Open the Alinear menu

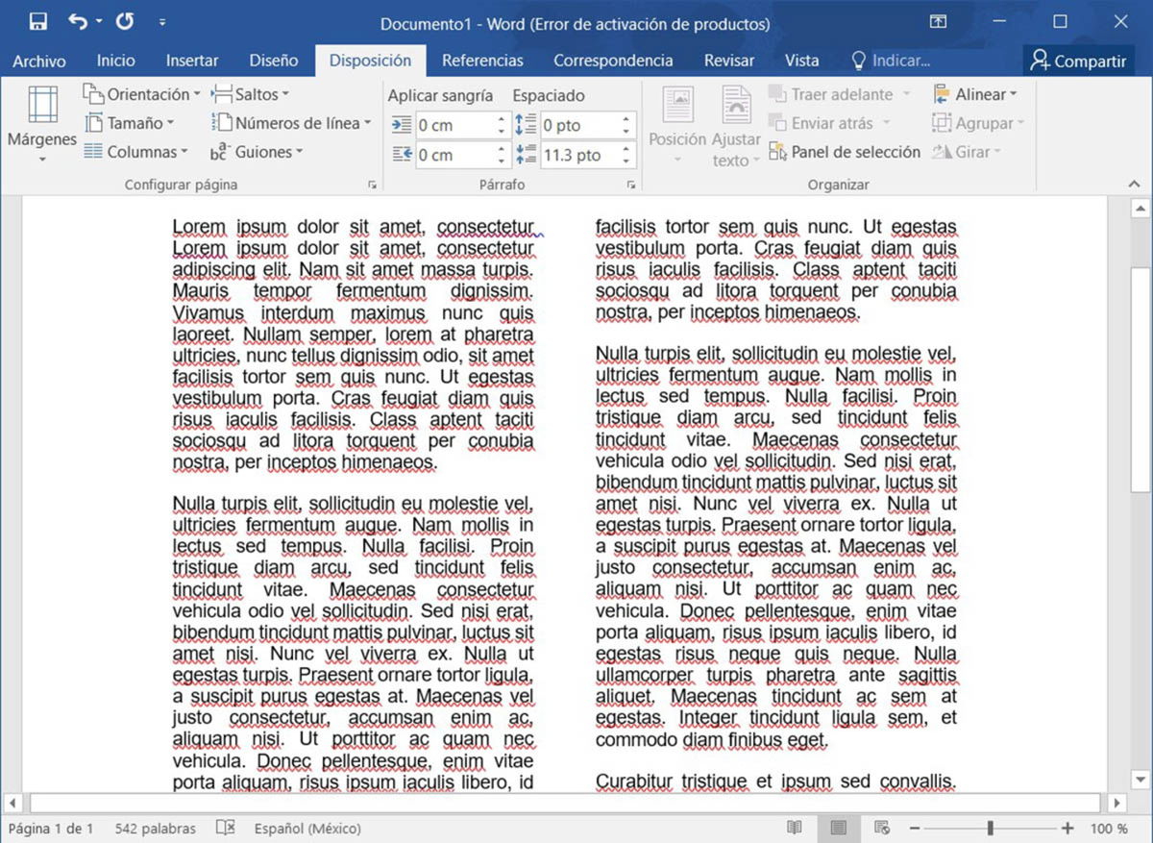pos(976,94)
